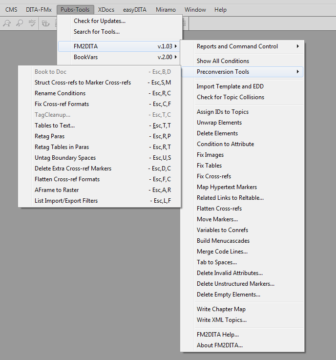Open the CMS menu
The height and width of the screenshot is (360, 336).
point(11,10)
